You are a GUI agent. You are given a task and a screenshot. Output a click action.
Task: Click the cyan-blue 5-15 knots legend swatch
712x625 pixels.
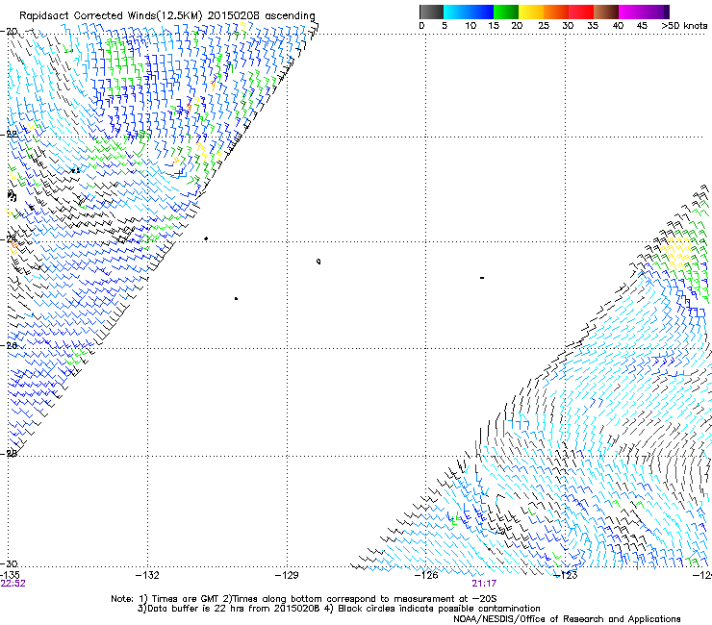(x=469, y=12)
